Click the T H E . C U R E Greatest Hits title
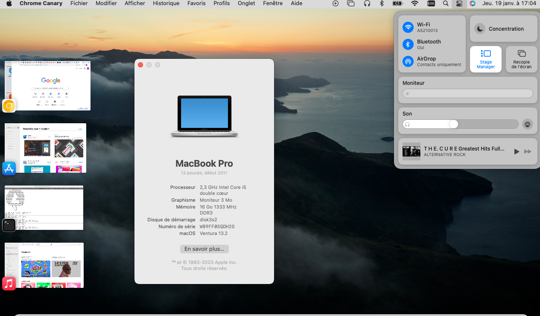The height and width of the screenshot is (316, 540). (464, 149)
